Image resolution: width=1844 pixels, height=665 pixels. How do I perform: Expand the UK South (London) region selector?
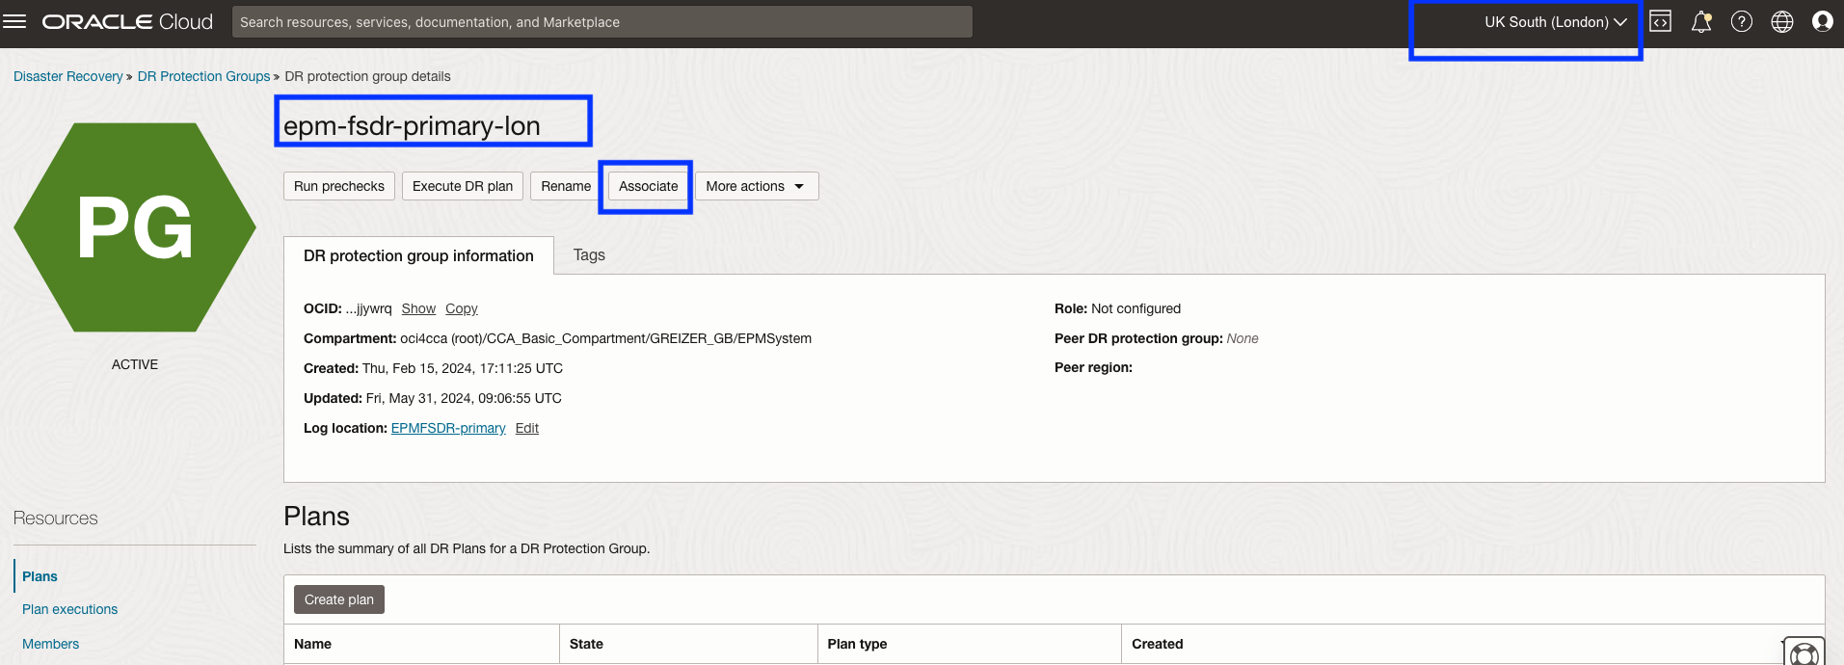(x=1555, y=21)
